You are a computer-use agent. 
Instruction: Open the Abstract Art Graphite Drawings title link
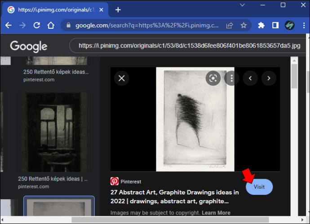point(175,197)
